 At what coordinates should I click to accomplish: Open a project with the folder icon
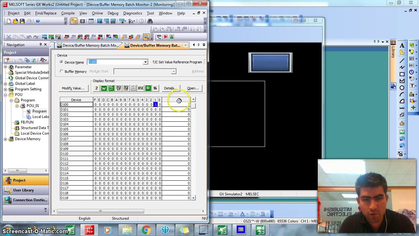tap(15, 21)
